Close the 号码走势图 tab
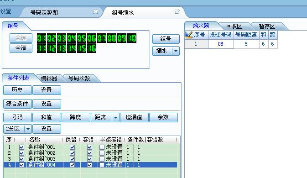This screenshot has height=178, width=307. (95, 12)
